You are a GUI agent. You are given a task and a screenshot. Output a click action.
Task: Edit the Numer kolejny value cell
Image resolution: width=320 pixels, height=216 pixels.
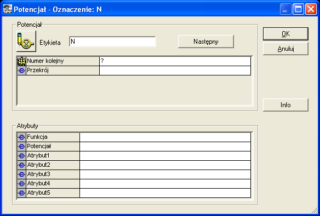175,61
